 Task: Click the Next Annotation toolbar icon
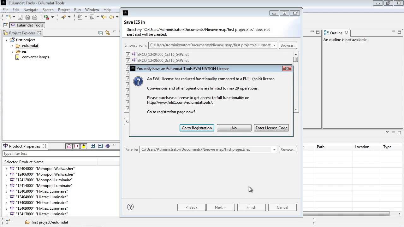(x=80, y=17)
